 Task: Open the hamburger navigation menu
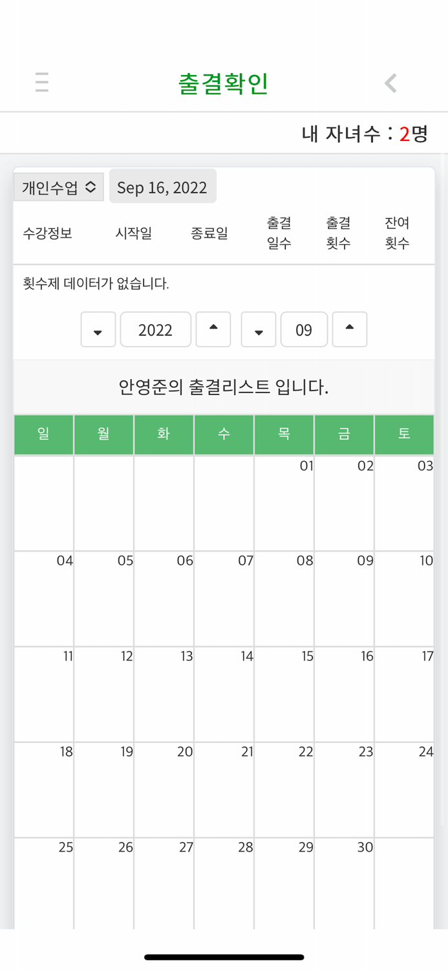[41, 83]
